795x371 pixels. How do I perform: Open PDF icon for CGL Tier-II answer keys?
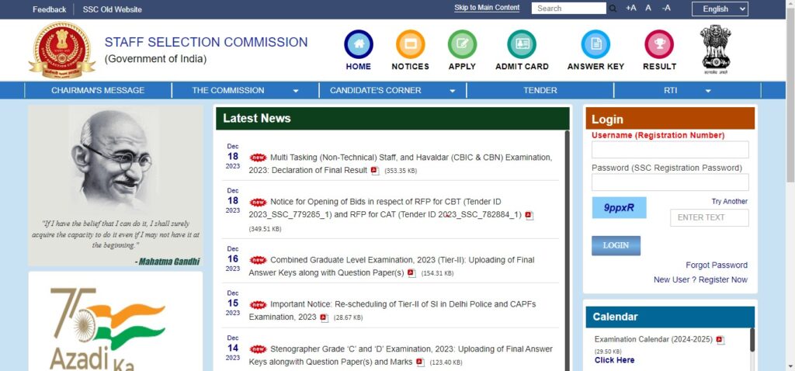point(411,273)
